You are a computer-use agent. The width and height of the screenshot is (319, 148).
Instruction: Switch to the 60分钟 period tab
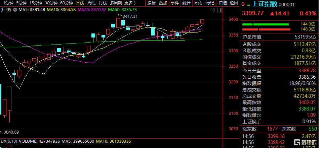tap(66, 3)
